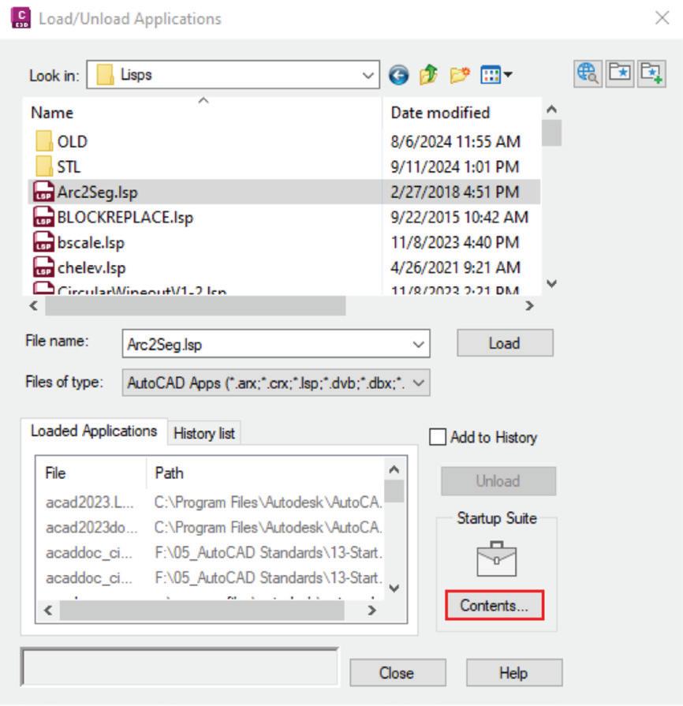Click loaded applications scroll left arrow
Image resolution: width=683 pixels, height=706 pixels.
[x=48, y=610]
